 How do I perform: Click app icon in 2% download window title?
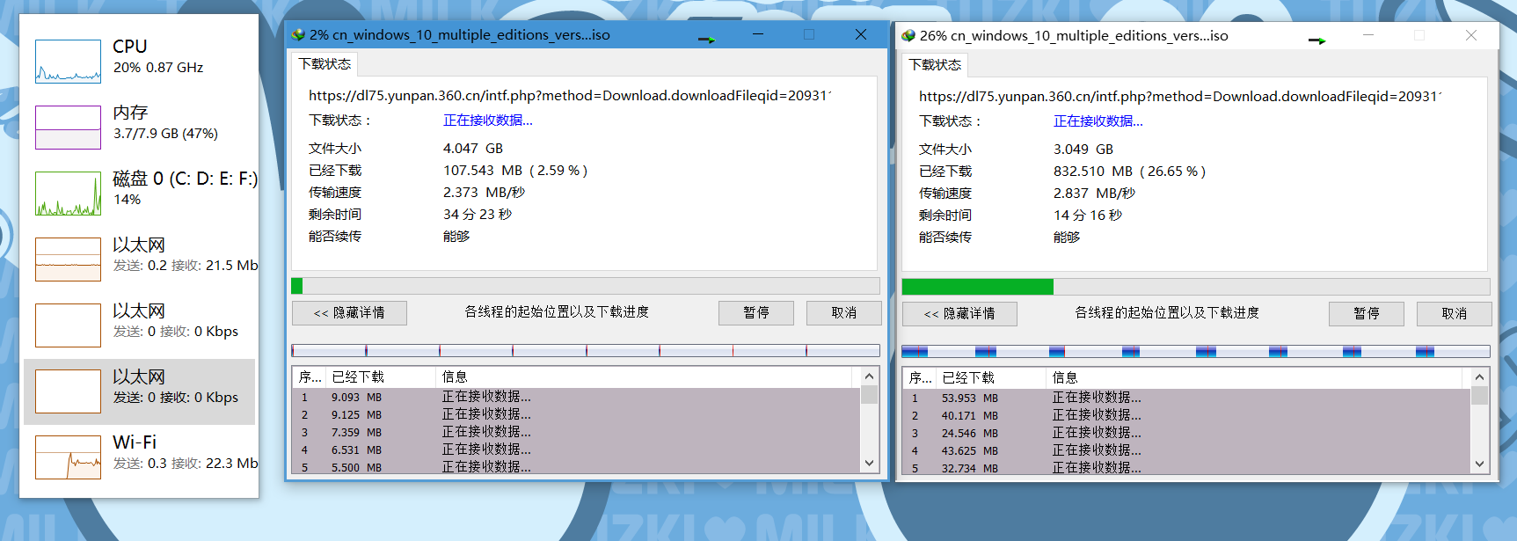[298, 34]
